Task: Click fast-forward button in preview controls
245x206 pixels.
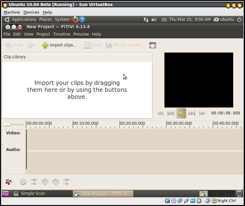Action: [x=202, y=113]
